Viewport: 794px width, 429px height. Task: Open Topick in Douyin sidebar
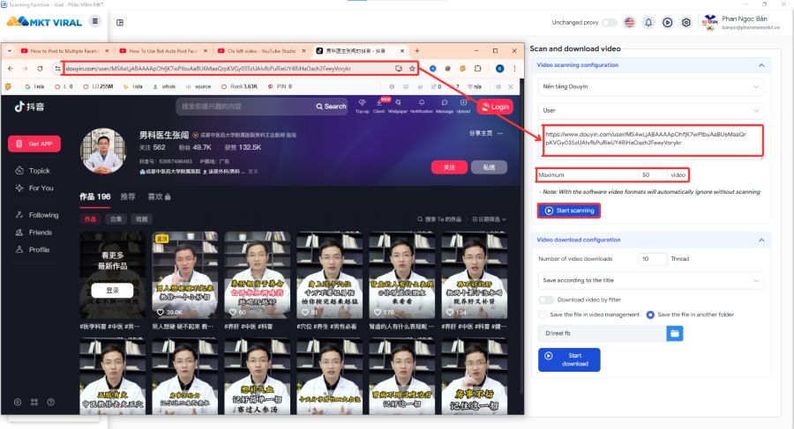click(x=33, y=171)
